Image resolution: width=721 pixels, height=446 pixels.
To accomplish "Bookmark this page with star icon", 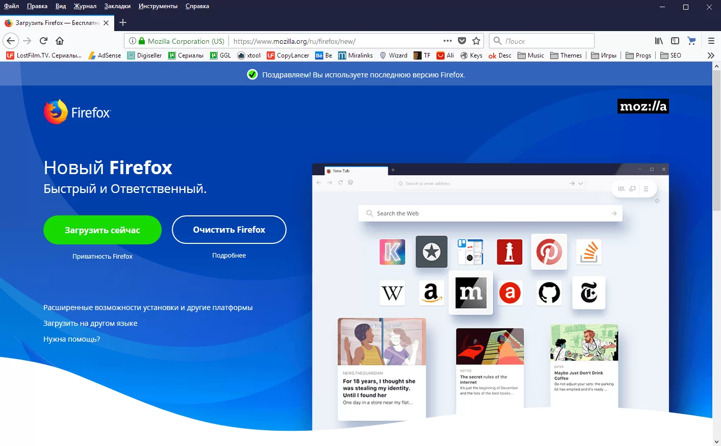I will [476, 41].
